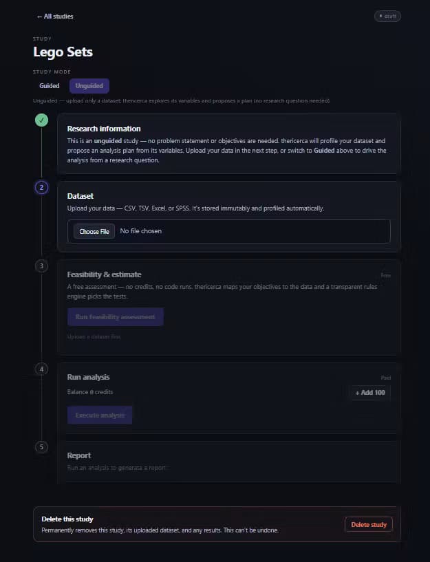Click the Choose File button
The width and height of the screenshot is (430, 562).
coord(94,232)
